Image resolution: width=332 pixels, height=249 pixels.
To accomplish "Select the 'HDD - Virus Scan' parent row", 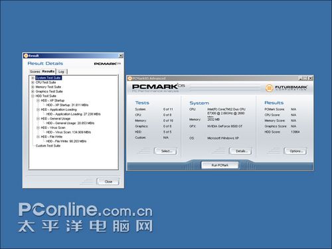I will pyautogui.click(x=53, y=127).
